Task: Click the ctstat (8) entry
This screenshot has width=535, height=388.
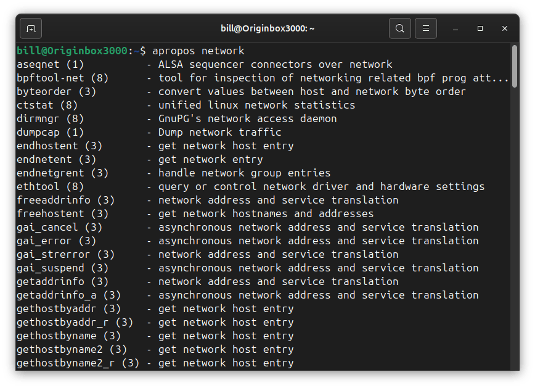Action: [47, 105]
